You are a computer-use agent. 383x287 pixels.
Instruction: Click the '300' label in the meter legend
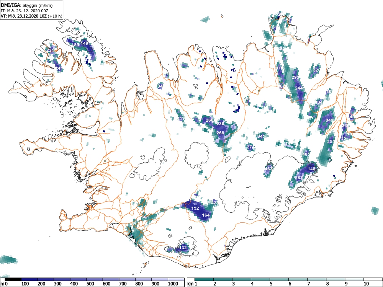pos(58,284)
